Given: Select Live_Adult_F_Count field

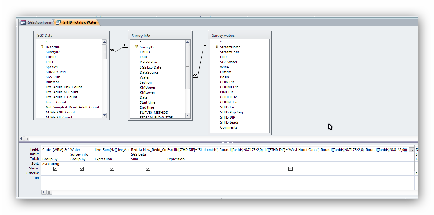Looking at the screenshot, I should 61,97.
